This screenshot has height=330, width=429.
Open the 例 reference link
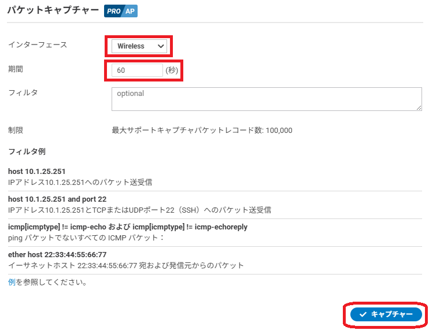click(x=12, y=283)
